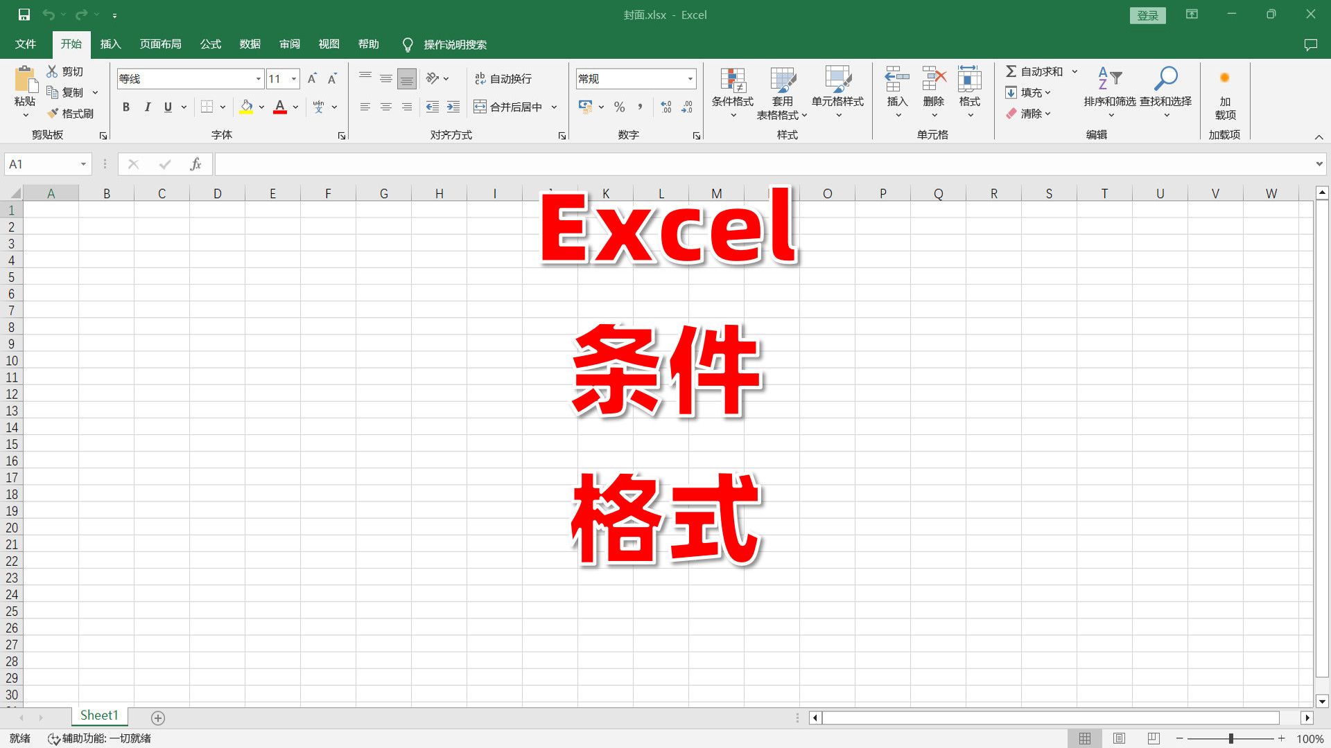Image resolution: width=1331 pixels, height=748 pixels.
Task: Add a new sheet with plus button
Action: coord(158,718)
